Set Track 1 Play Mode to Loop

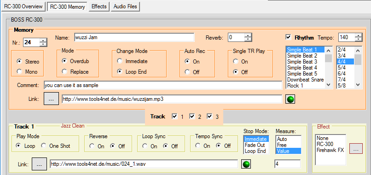18,146
